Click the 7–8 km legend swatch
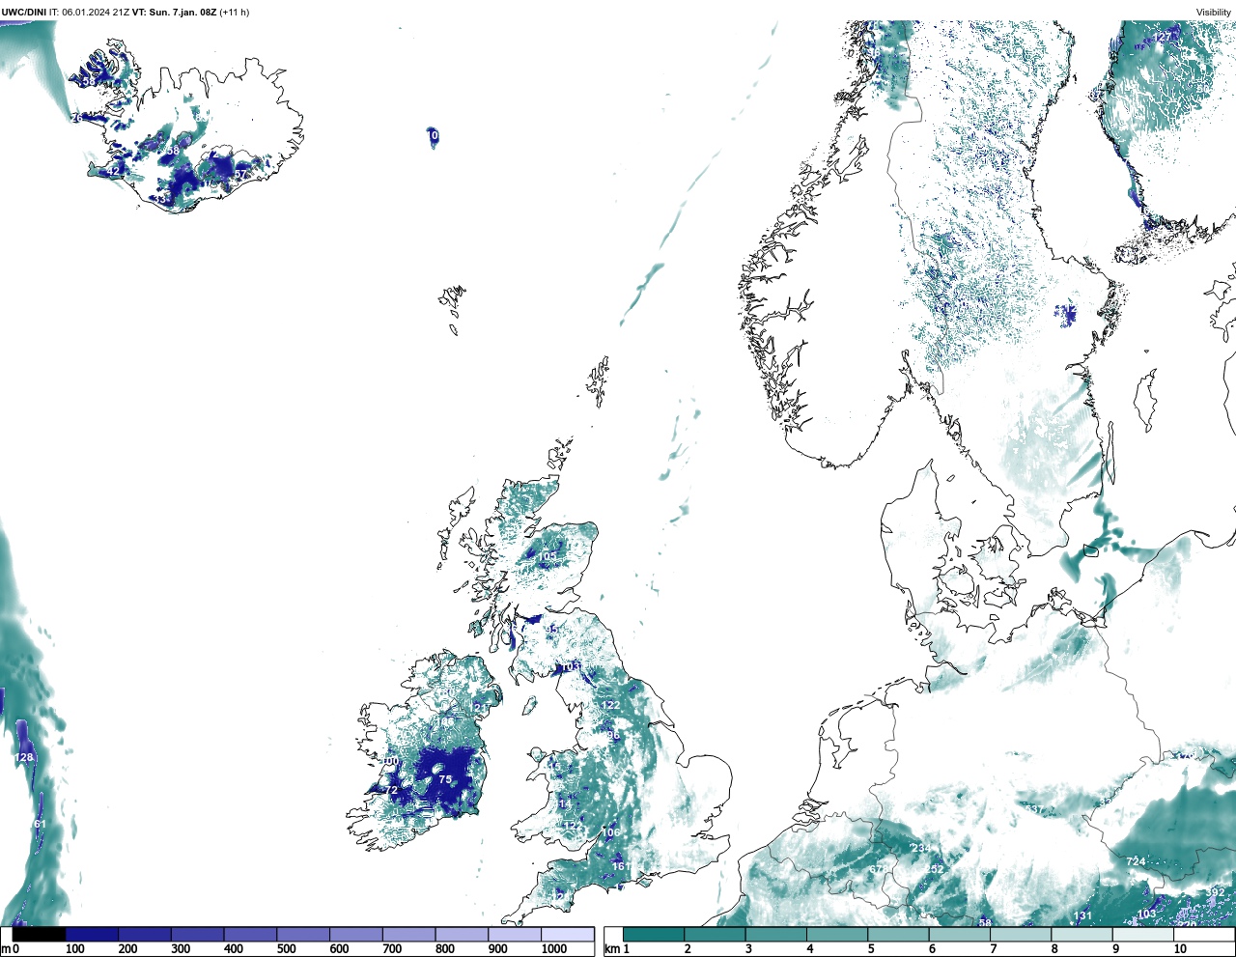The height and width of the screenshot is (957, 1236). [x=1021, y=934]
